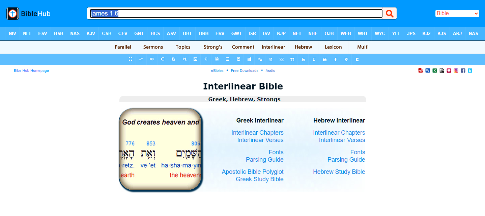Open the Strong's menu item
Viewport: 485px width, 216px height.
pos(213,47)
